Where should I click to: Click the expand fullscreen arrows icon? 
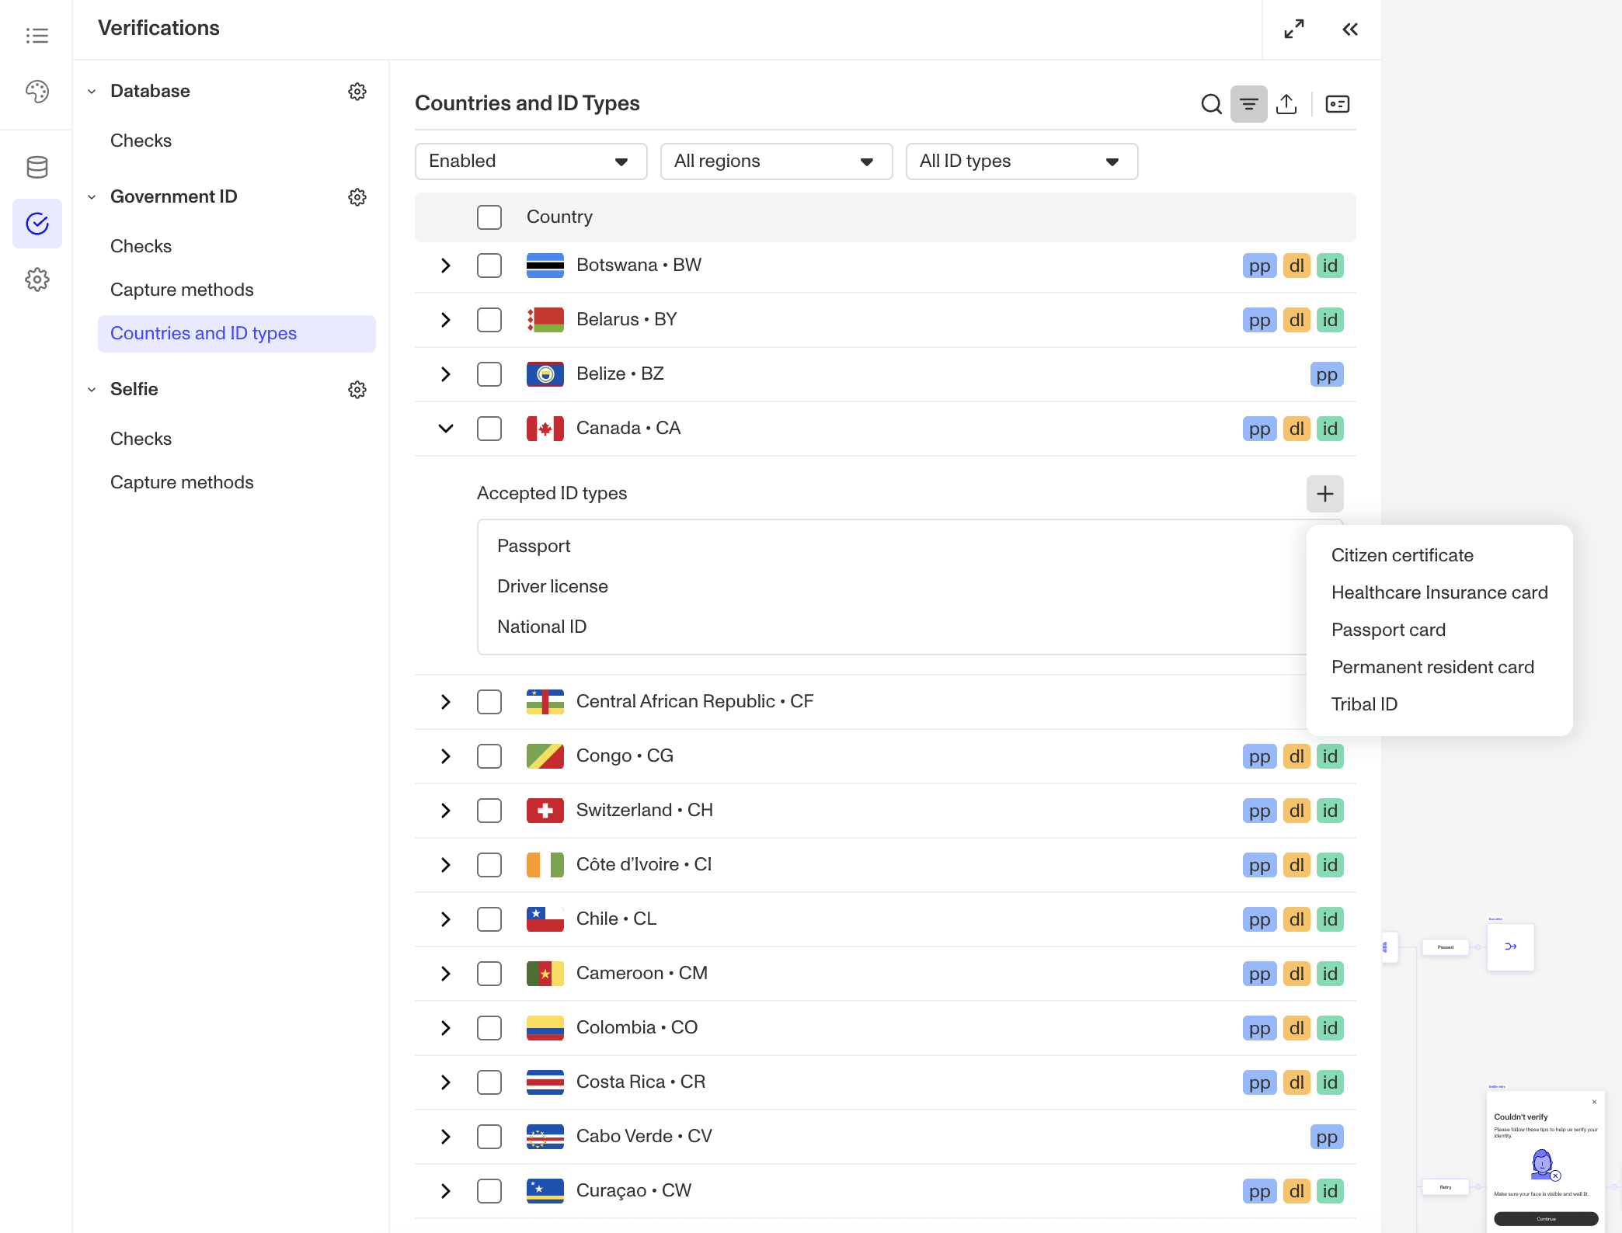[1293, 30]
